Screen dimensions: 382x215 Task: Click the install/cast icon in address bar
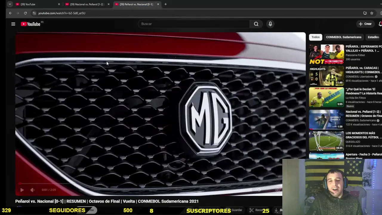(365, 13)
